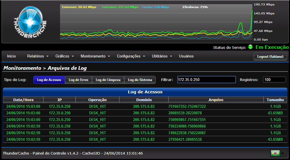Viewport: 290px width, 160px height.
Task: Click the Tamanho column header
Action: (275, 100)
